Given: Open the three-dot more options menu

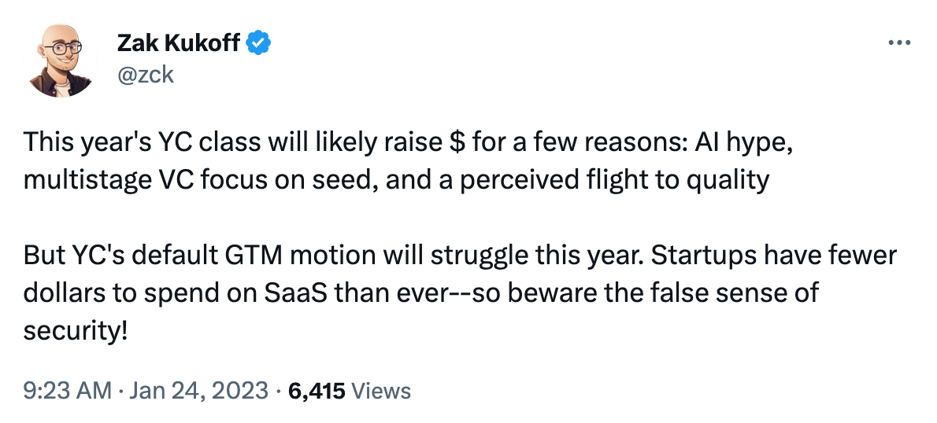Looking at the screenshot, I should pos(898,43).
